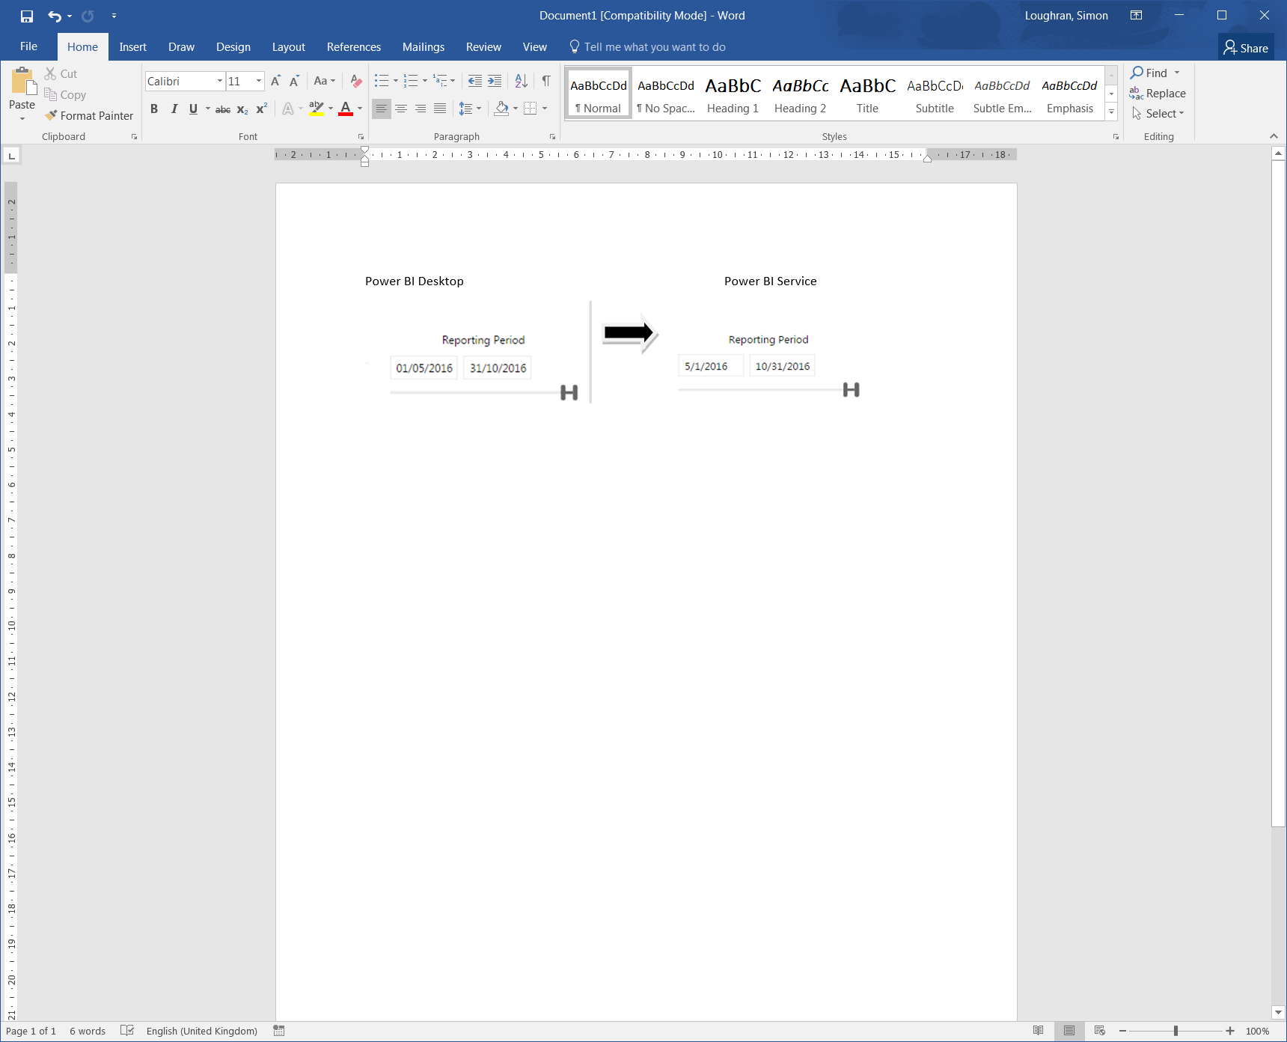Open the References tab
Image resolution: width=1287 pixels, height=1042 pixels.
coord(353,47)
